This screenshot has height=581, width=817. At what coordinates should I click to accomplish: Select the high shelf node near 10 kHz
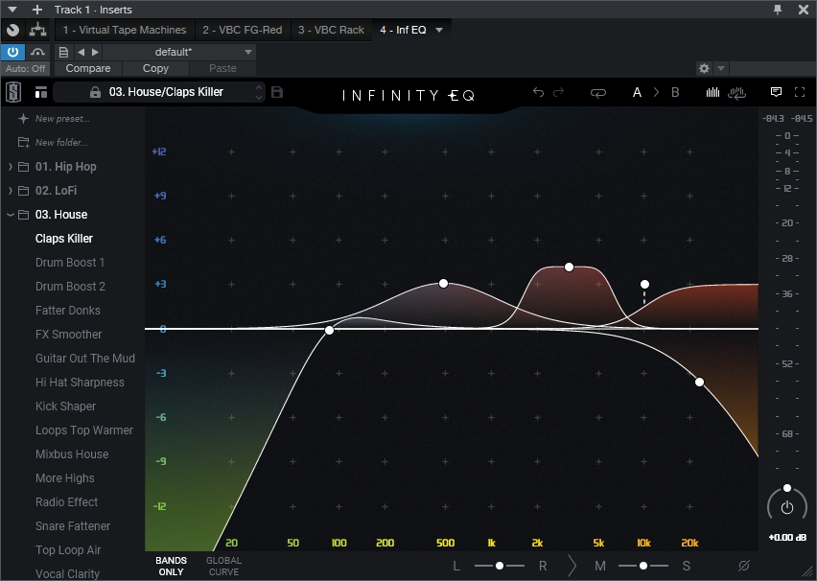(x=644, y=285)
